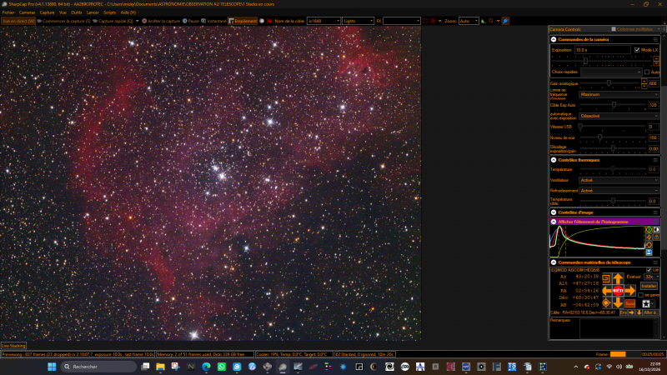Viewport: 667px width, 375px height.
Task: Click the green histogram icon in top toolbar
Action: (484, 21)
